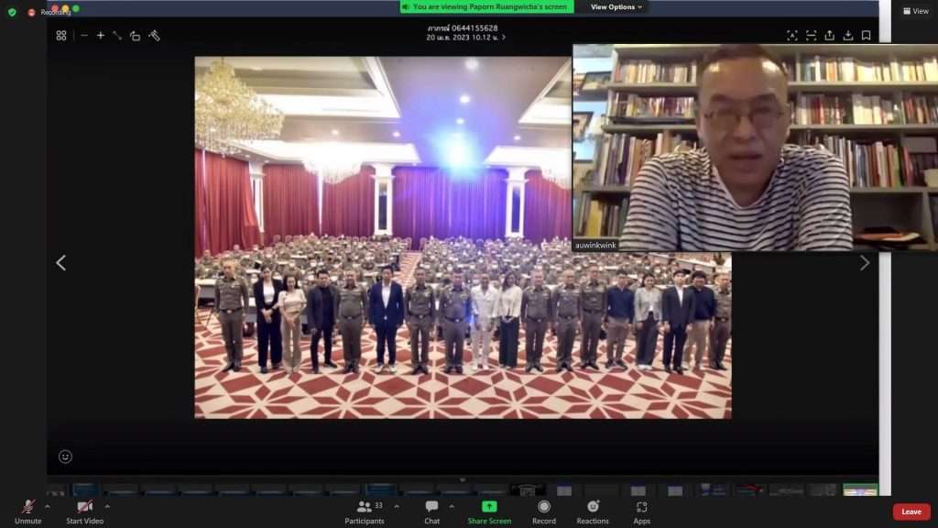Go to the previous photo arrow

(x=61, y=263)
